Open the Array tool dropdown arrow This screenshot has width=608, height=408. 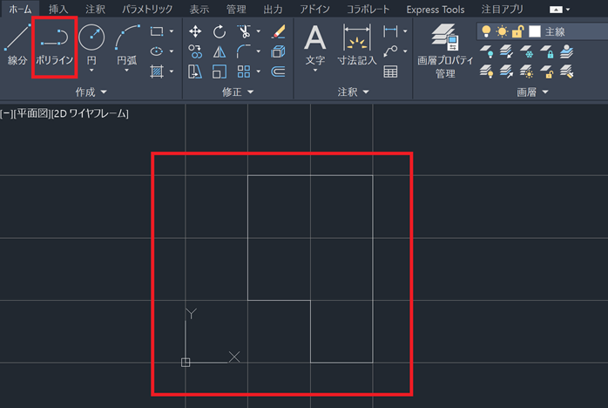point(258,71)
